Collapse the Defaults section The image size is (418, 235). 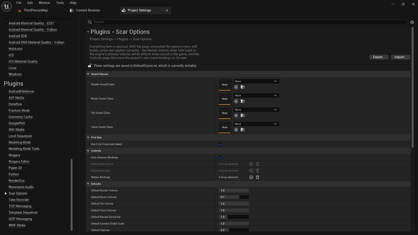pos(88,184)
